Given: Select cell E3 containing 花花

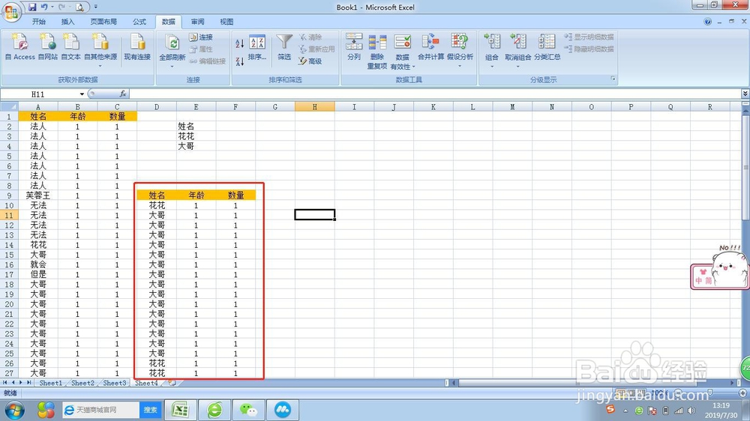Looking at the screenshot, I should (x=196, y=136).
